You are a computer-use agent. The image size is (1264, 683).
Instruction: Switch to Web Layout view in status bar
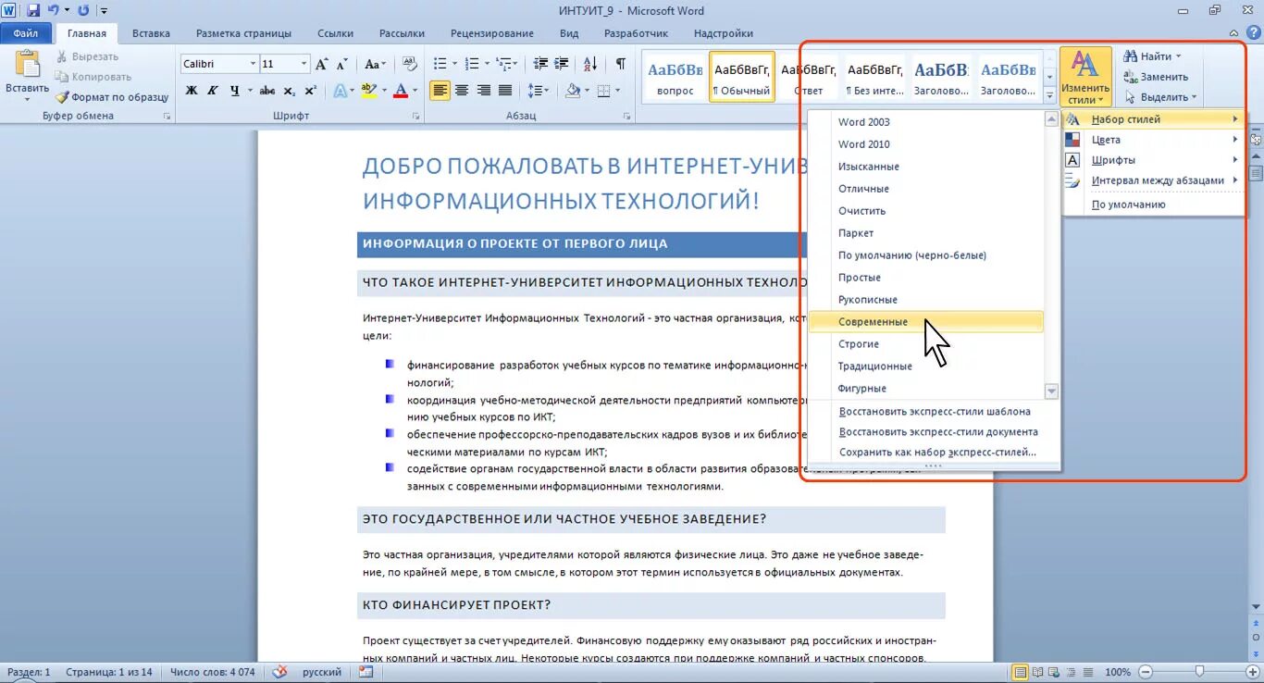[x=1054, y=672]
